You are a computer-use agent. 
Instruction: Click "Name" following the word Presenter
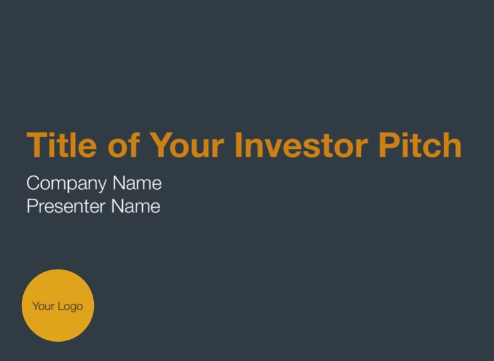pyautogui.click(x=136, y=206)
